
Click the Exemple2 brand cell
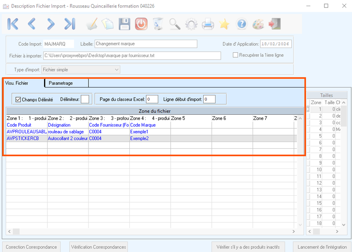pos(150,139)
